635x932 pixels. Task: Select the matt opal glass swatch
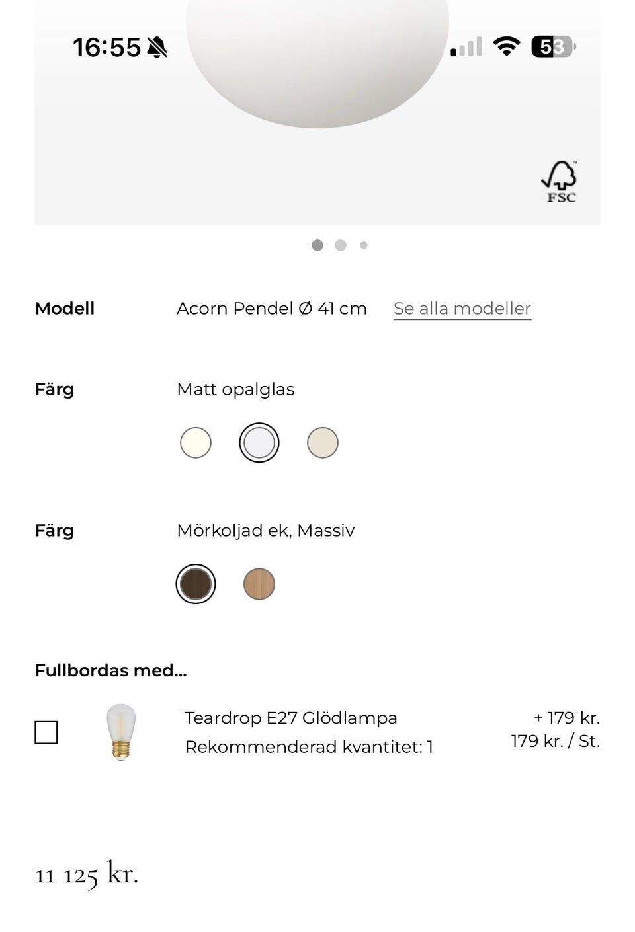point(259,443)
